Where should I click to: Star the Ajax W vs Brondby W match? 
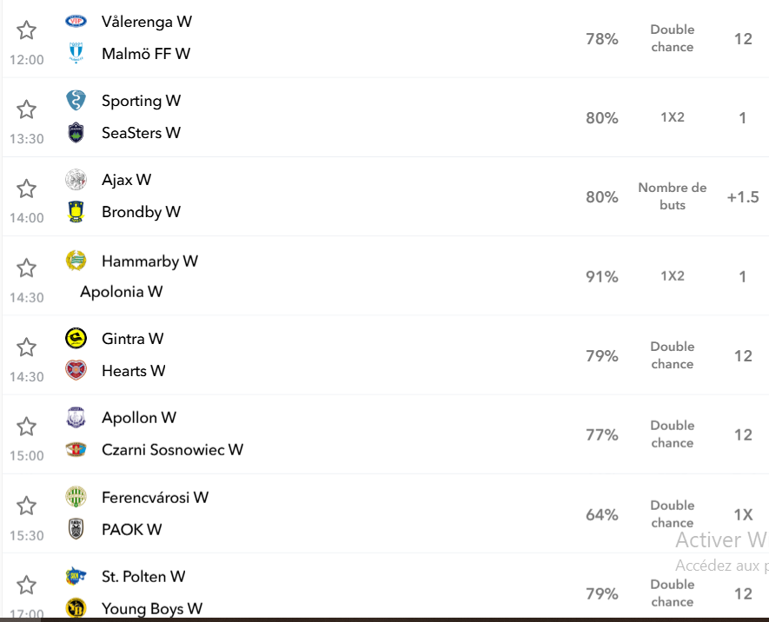[26, 189]
